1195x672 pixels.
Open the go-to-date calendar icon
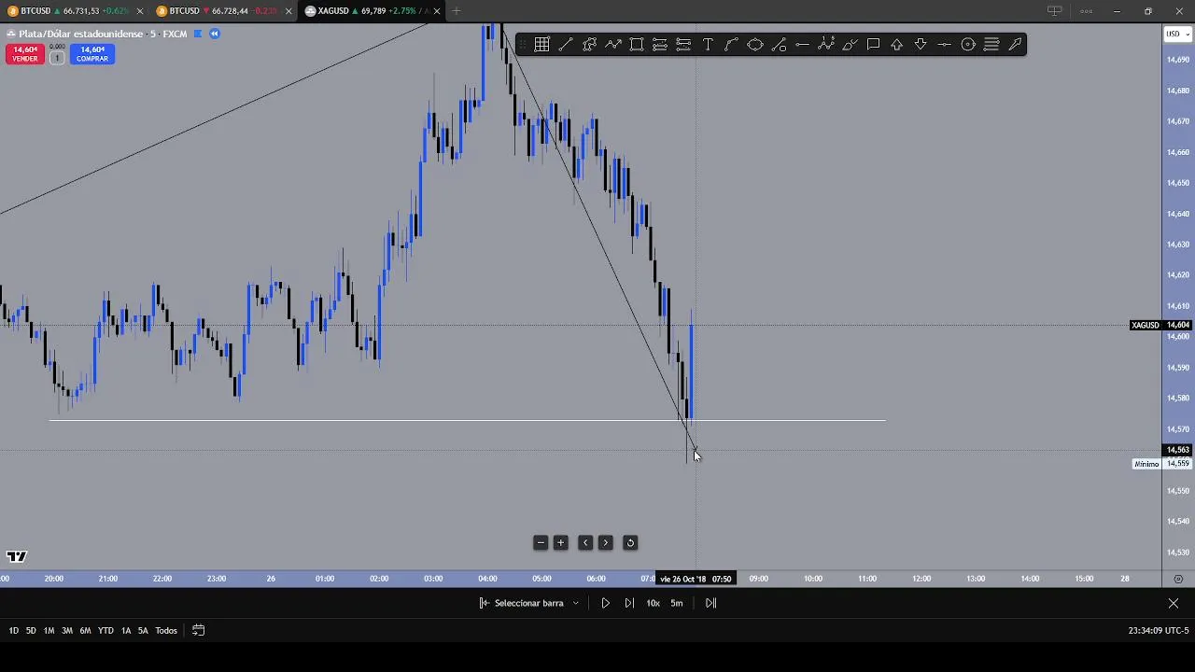[x=198, y=630]
